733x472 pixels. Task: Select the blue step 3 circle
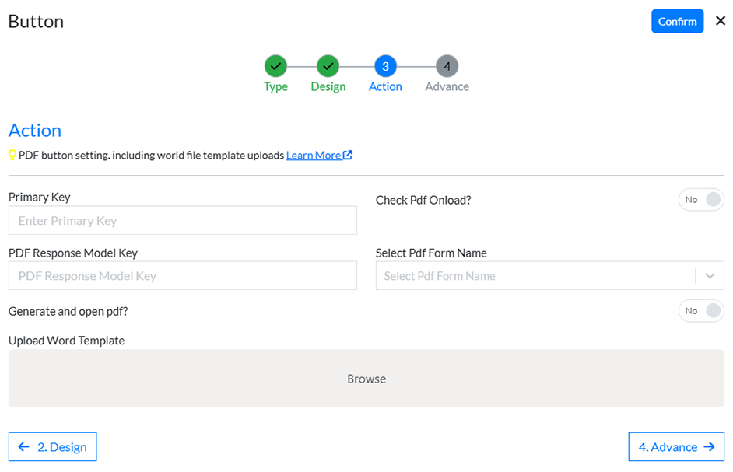click(x=386, y=66)
